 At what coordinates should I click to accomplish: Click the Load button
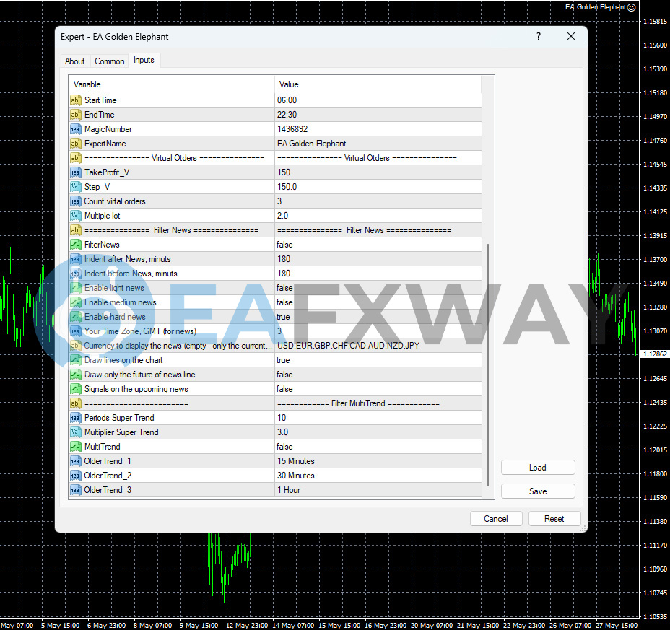[x=538, y=467]
